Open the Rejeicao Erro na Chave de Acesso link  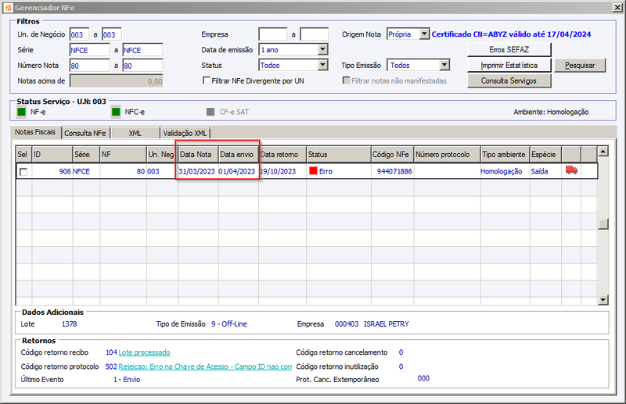coord(205,366)
